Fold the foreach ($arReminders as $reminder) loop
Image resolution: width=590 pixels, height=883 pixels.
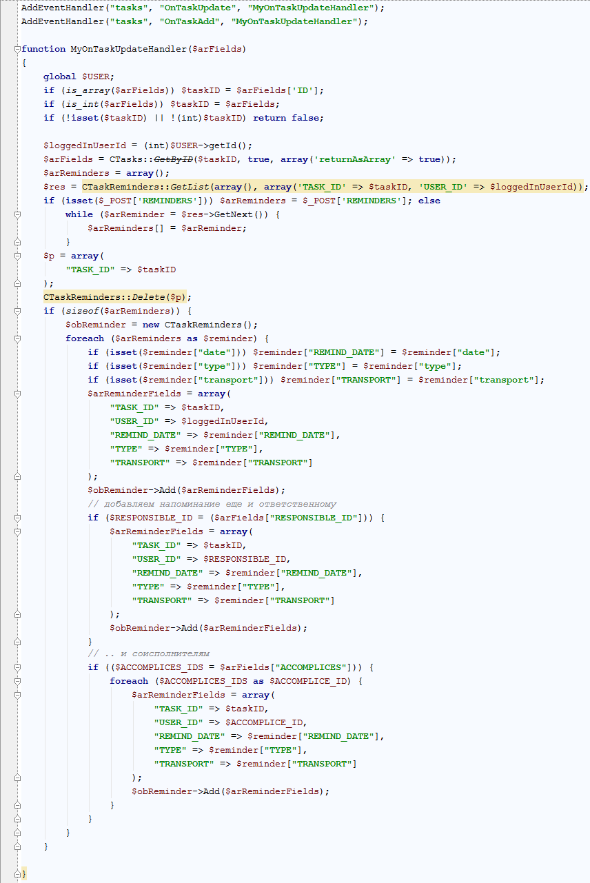(x=17, y=338)
